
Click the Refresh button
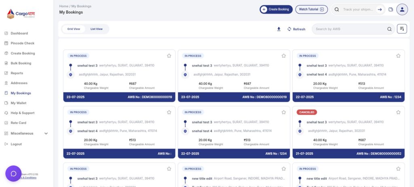(296, 29)
